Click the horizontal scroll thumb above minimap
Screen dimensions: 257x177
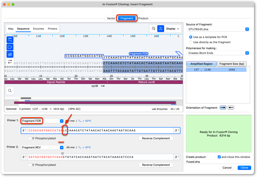click(x=26, y=98)
